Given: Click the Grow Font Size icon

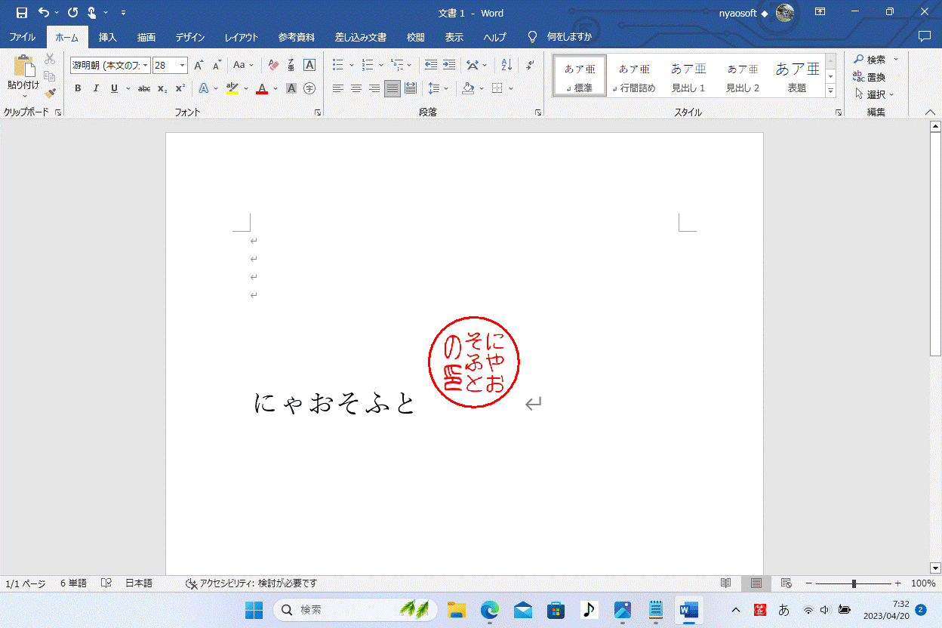Looking at the screenshot, I should pyautogui.click(x=198, y=66).
